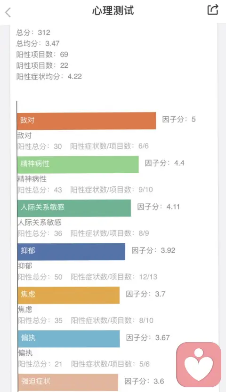Tap the teal 人际关系敏感 bar
The height and width of the screenshot is (392, 226).
[74, 208]
